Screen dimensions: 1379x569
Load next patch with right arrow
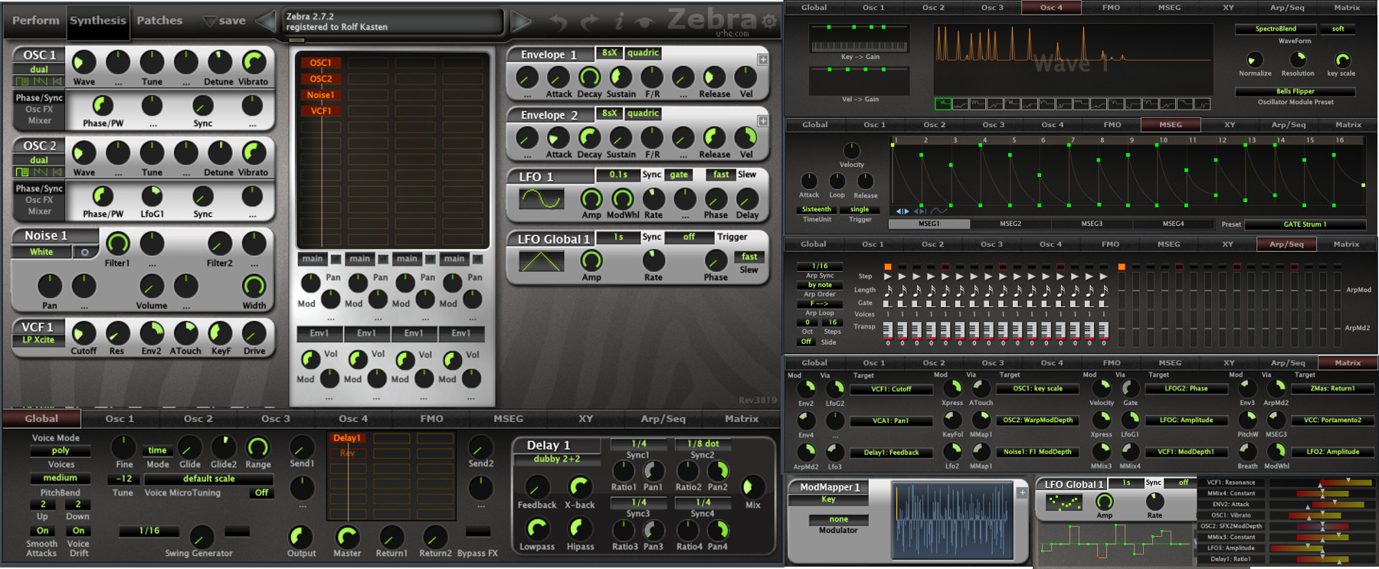(x=521, y=21)
